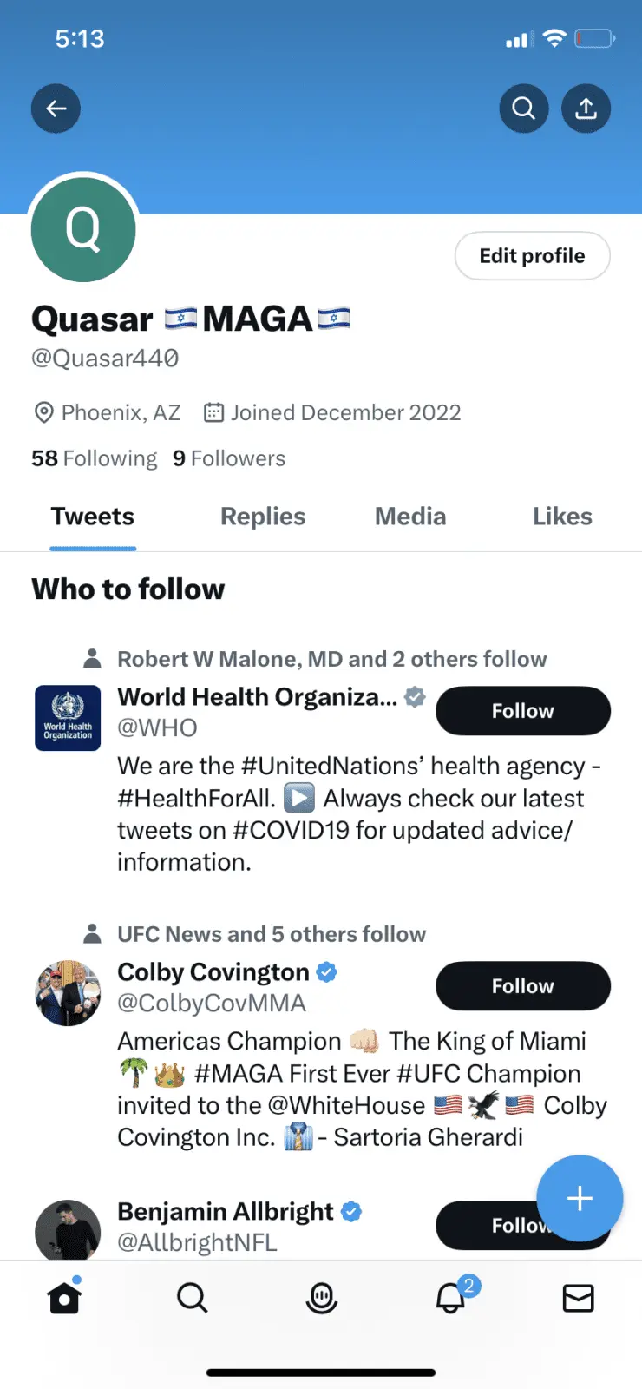
Task: Click the Edit profile button
Action: (532, 256)
